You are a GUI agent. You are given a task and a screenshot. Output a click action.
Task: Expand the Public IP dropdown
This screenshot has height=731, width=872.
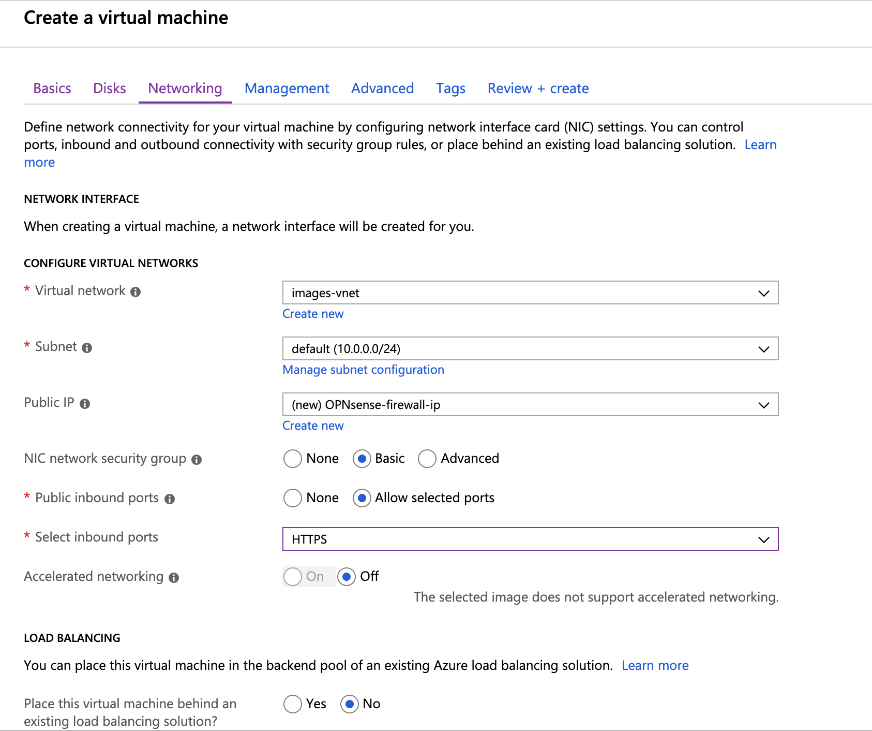[x=530, y=405]
